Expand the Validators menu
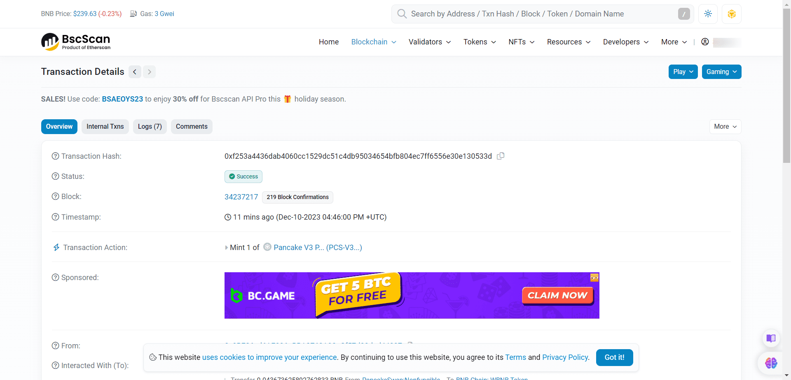This screenshot has width=791, height=380. tap(430, 42)
